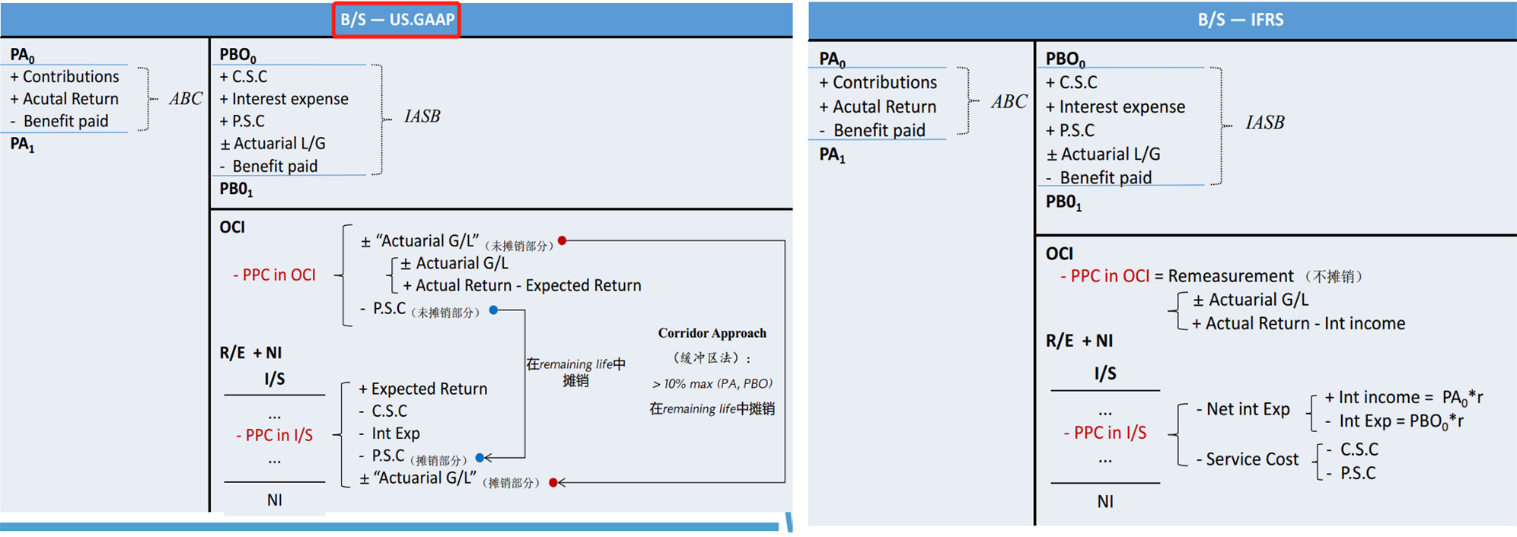This screenshot has width=1517, height=537.
Task: Click blue dot beside amortized P.S.C in I/S
Action: tap(480, 457)
